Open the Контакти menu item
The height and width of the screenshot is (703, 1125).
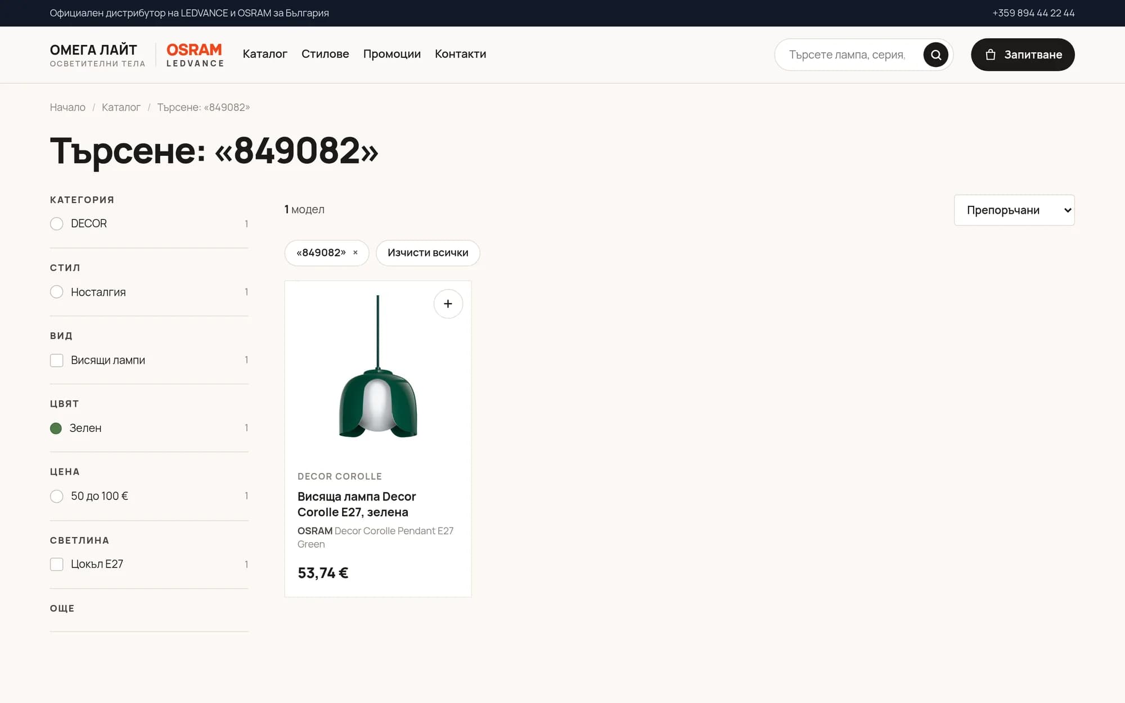click(x=460, y=54)
